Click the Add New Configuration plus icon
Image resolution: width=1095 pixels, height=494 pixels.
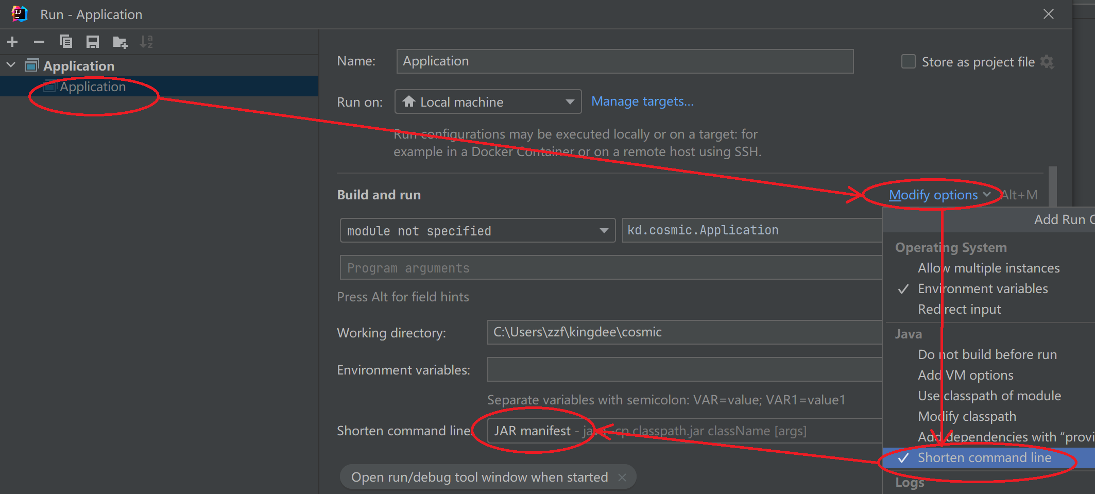point(13,42)
